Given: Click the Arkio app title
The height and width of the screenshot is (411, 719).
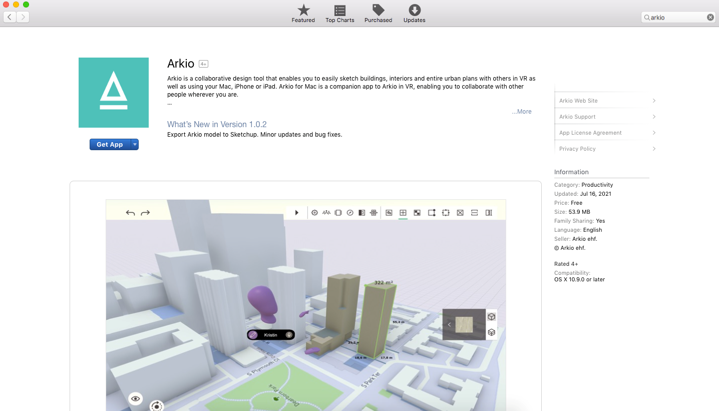Looking at the screenshot, I should tap(181, 64).
